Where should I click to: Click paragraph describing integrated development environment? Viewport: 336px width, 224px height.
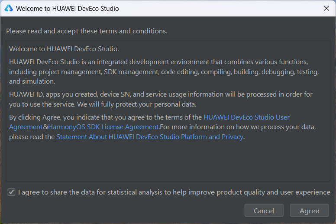(164, 71)
